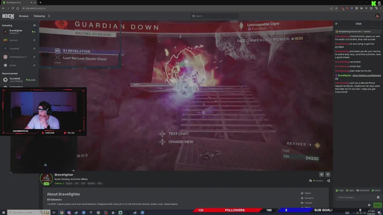The width and height of the screenshot is (383, 215).
Task: Open the TravisHQ channel from the sidebar
Action: 19,48
